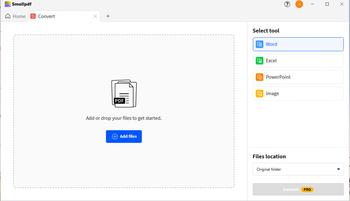Click the green Excel conversion icon
The width and height of the screenshot is (350, 201).
click(260, 61)
